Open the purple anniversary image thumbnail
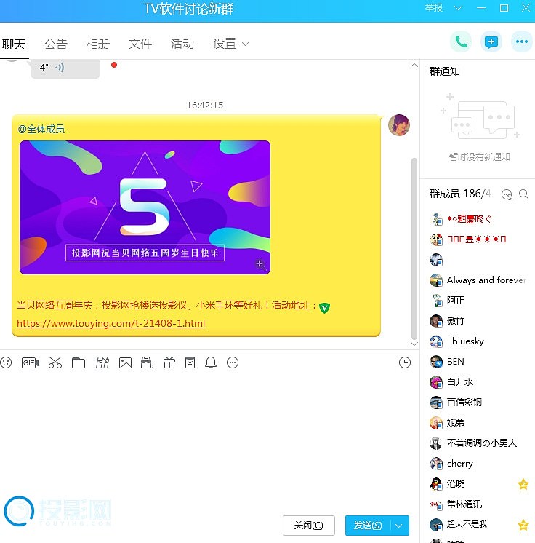This screenshot has width=535, height=543. pos(145,207)
